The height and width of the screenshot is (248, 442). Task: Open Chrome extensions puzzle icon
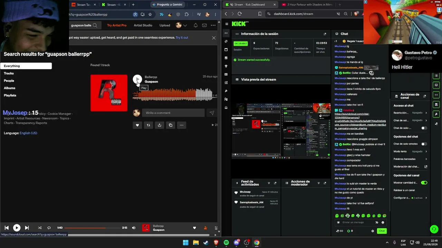pos(187,14)
